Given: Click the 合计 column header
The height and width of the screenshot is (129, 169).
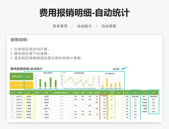Looking at the screenshot, I should [104, 93].
